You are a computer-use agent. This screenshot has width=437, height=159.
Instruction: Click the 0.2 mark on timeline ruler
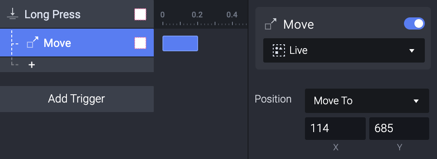(197, 14)
